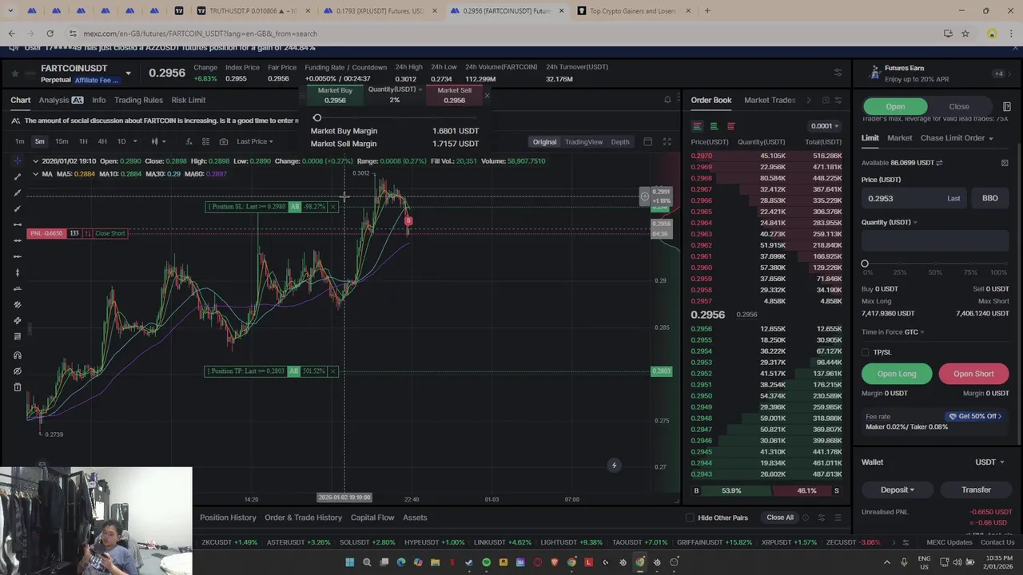
Task: Open the layout popout icon near order book
Action: tap(826, 100)
